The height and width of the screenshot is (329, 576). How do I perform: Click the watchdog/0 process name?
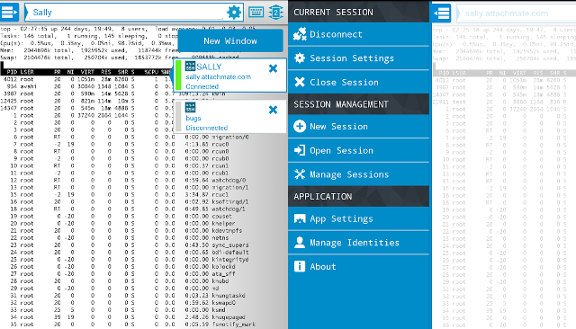click(x=229, y=180)
